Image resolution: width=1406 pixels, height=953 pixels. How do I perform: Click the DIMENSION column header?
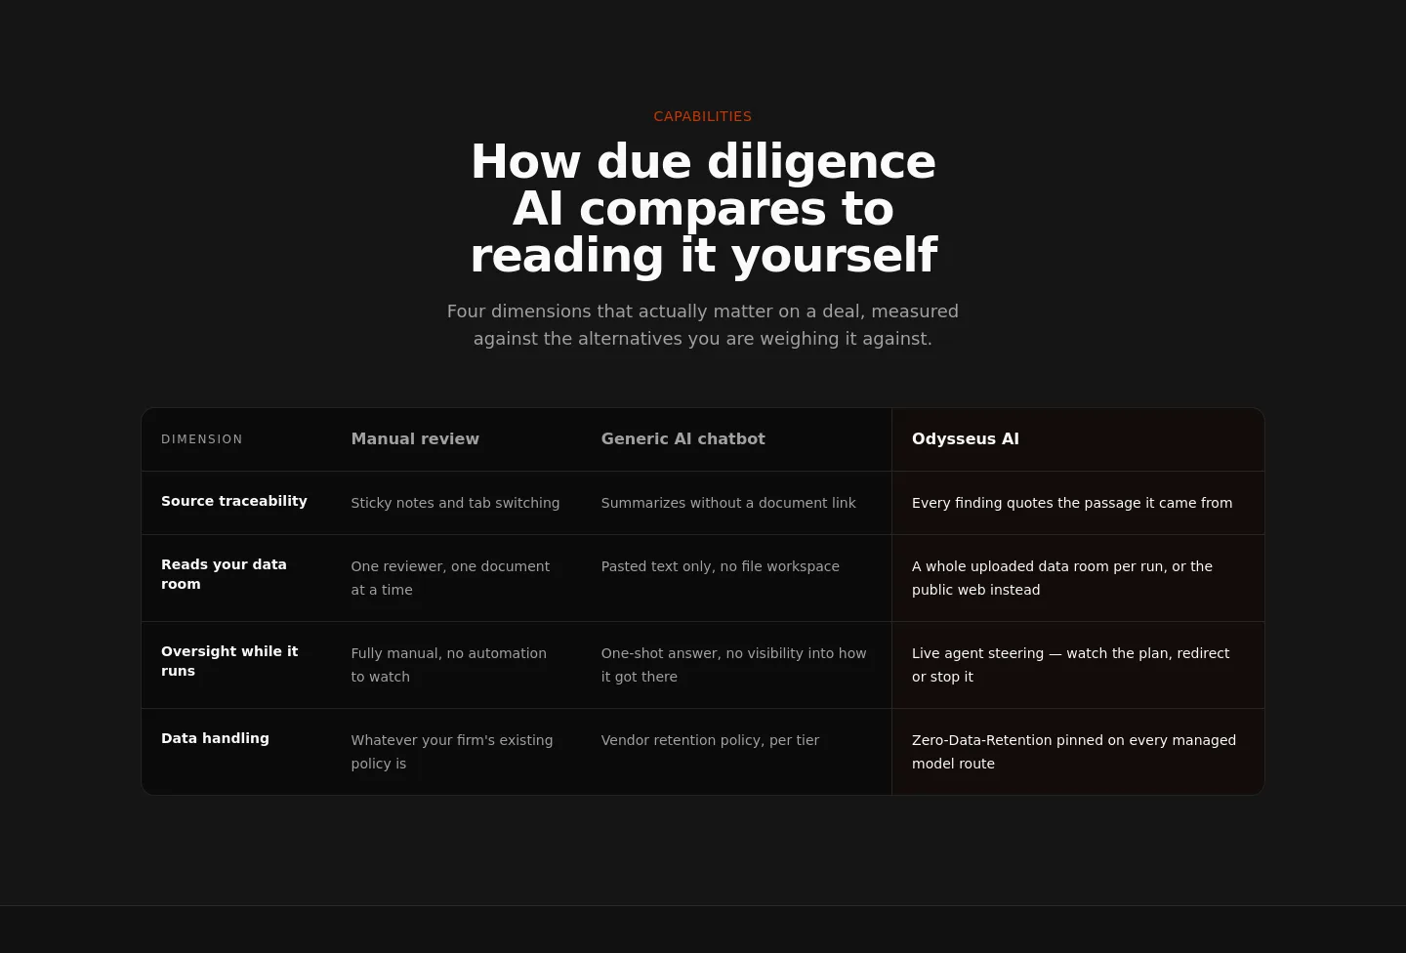pos(202,439)
